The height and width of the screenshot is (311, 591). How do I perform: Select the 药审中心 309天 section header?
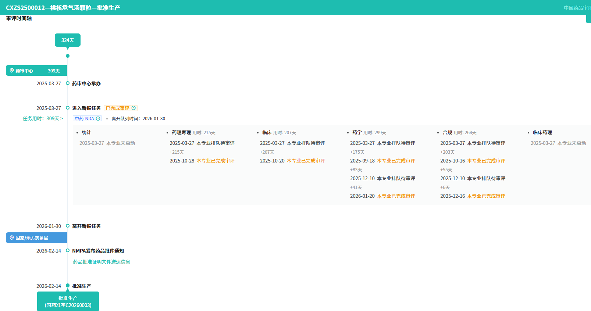click(x=36, y=71)
